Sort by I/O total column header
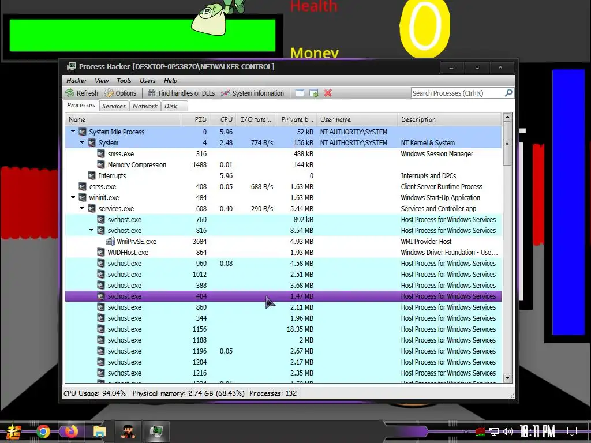591x443 pixels. 256,119
